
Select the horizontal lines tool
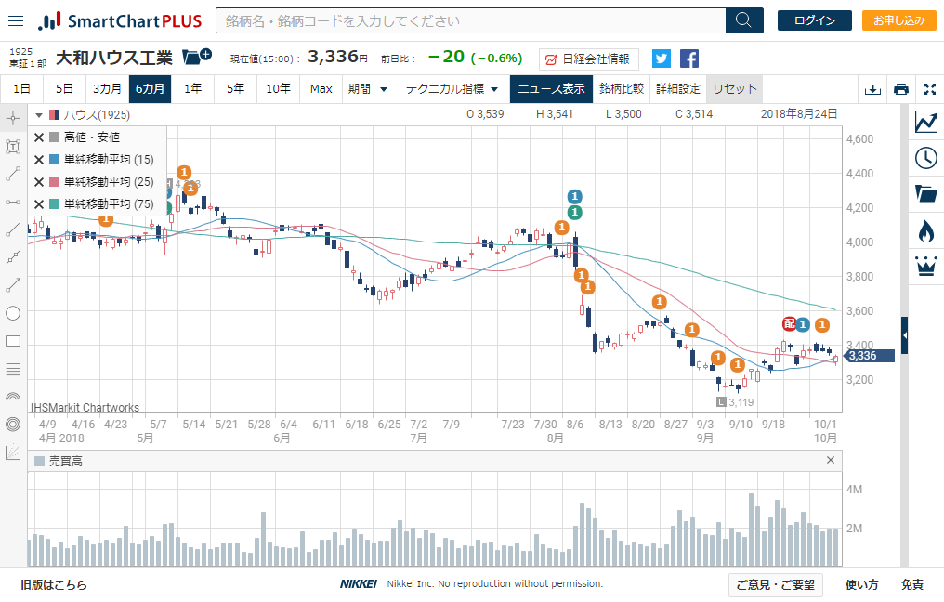point(13,369)
